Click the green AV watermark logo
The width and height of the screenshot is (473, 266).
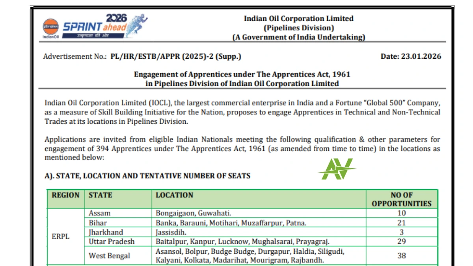pos(336,169)
